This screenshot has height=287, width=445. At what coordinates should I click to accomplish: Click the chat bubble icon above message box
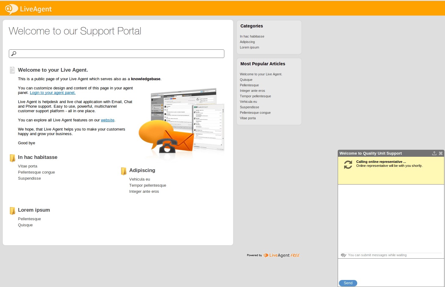click(x=344, y=255)
